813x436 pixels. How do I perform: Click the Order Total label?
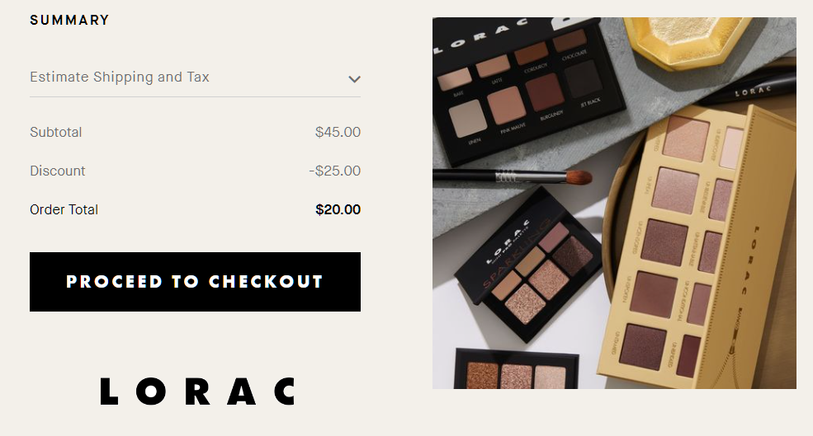point(64,209)
